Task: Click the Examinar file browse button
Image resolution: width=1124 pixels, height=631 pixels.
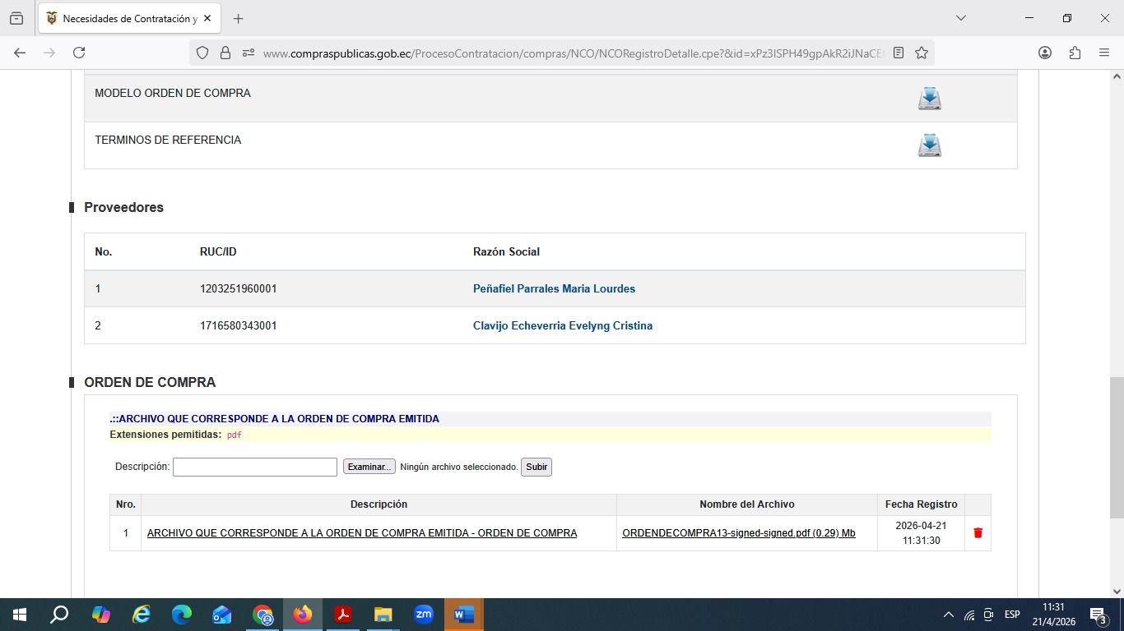Action: (369, 467)
